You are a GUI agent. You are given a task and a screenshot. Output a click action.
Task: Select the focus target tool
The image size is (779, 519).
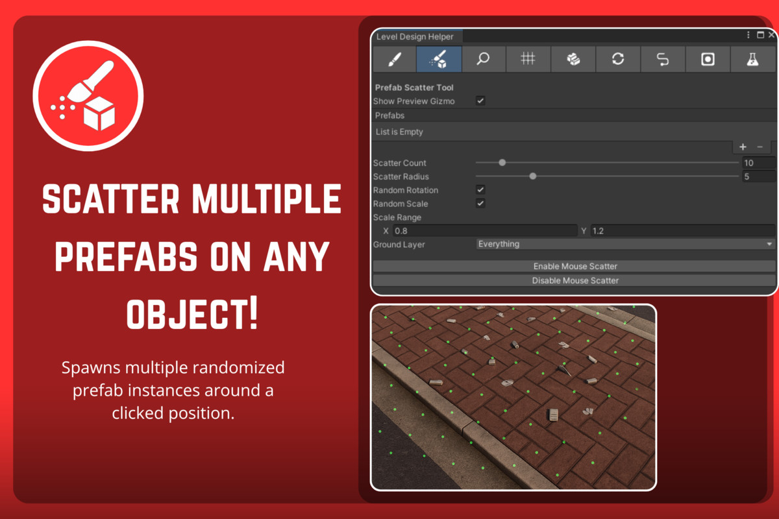coord(707,59)
